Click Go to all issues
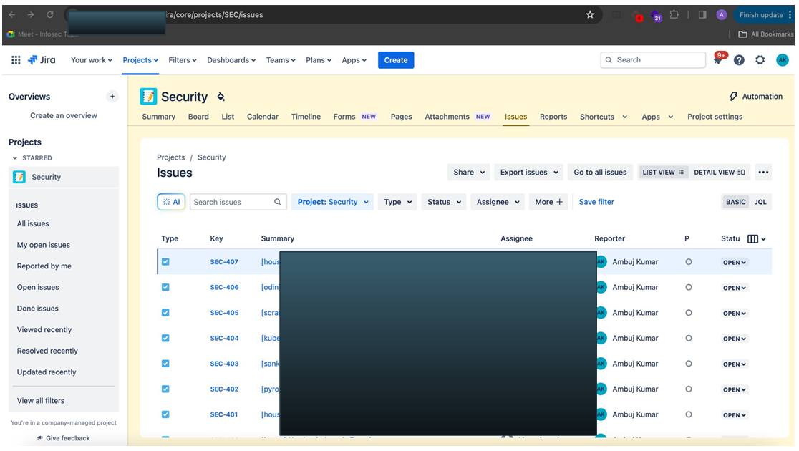This screenshot has width=799, height=451. [600, 173]
